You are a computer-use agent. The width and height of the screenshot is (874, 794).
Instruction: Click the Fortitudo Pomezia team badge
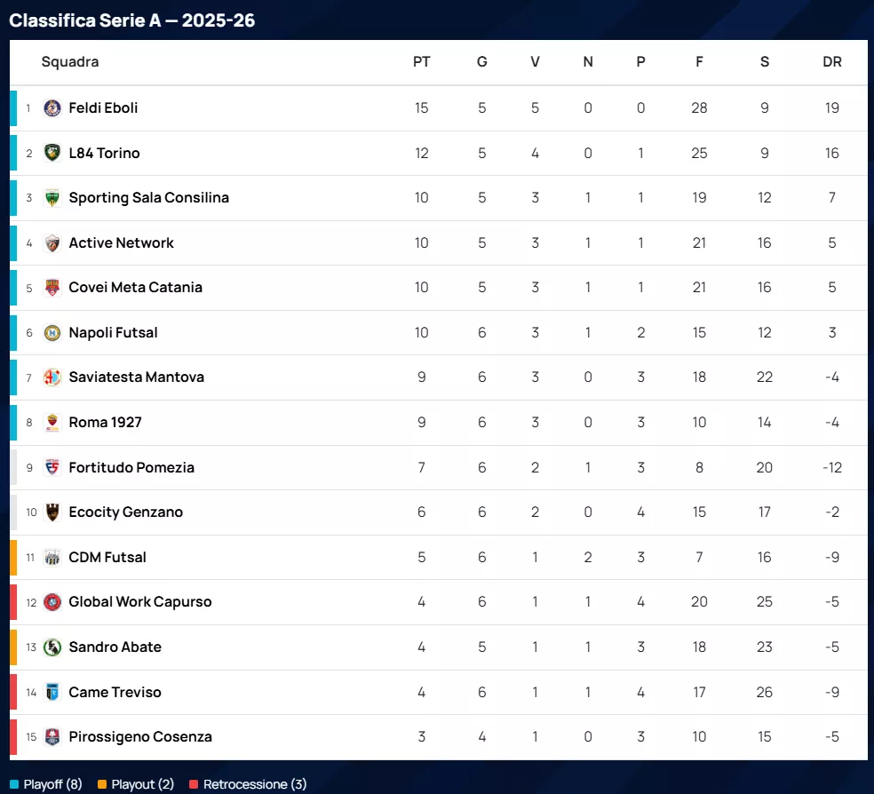52,468
